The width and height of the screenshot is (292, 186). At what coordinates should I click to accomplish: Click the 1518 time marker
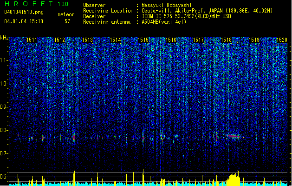[227, 40]
